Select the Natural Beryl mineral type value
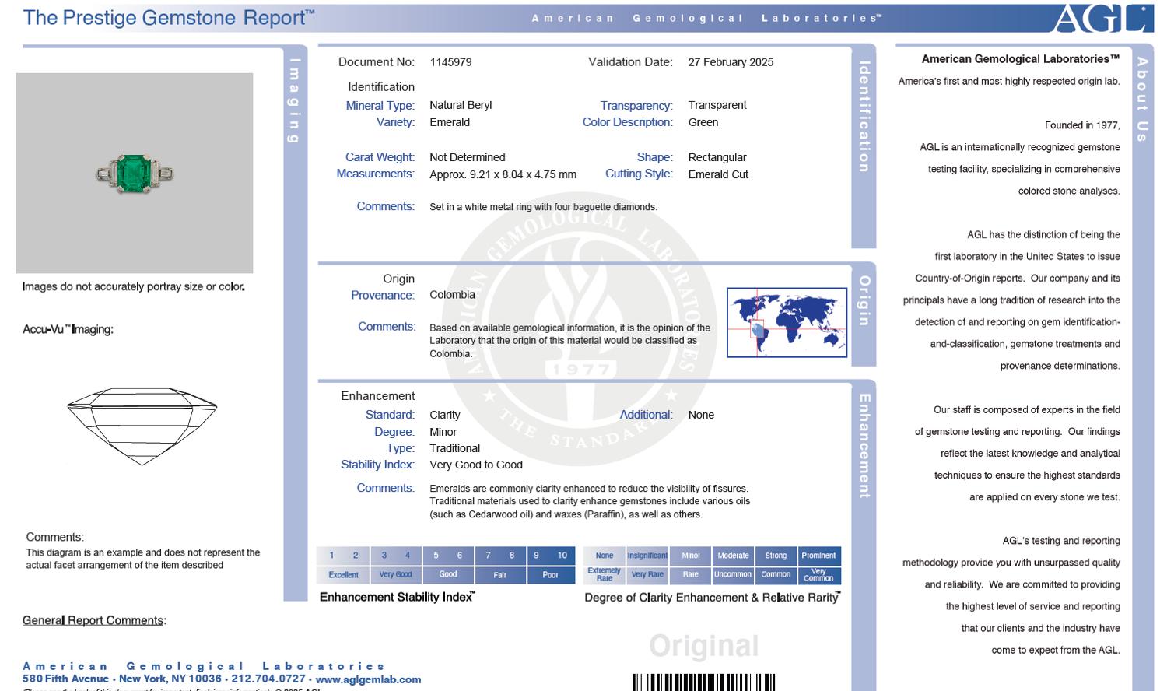The height and width of the screenshot is (691, 1167). 461,105
